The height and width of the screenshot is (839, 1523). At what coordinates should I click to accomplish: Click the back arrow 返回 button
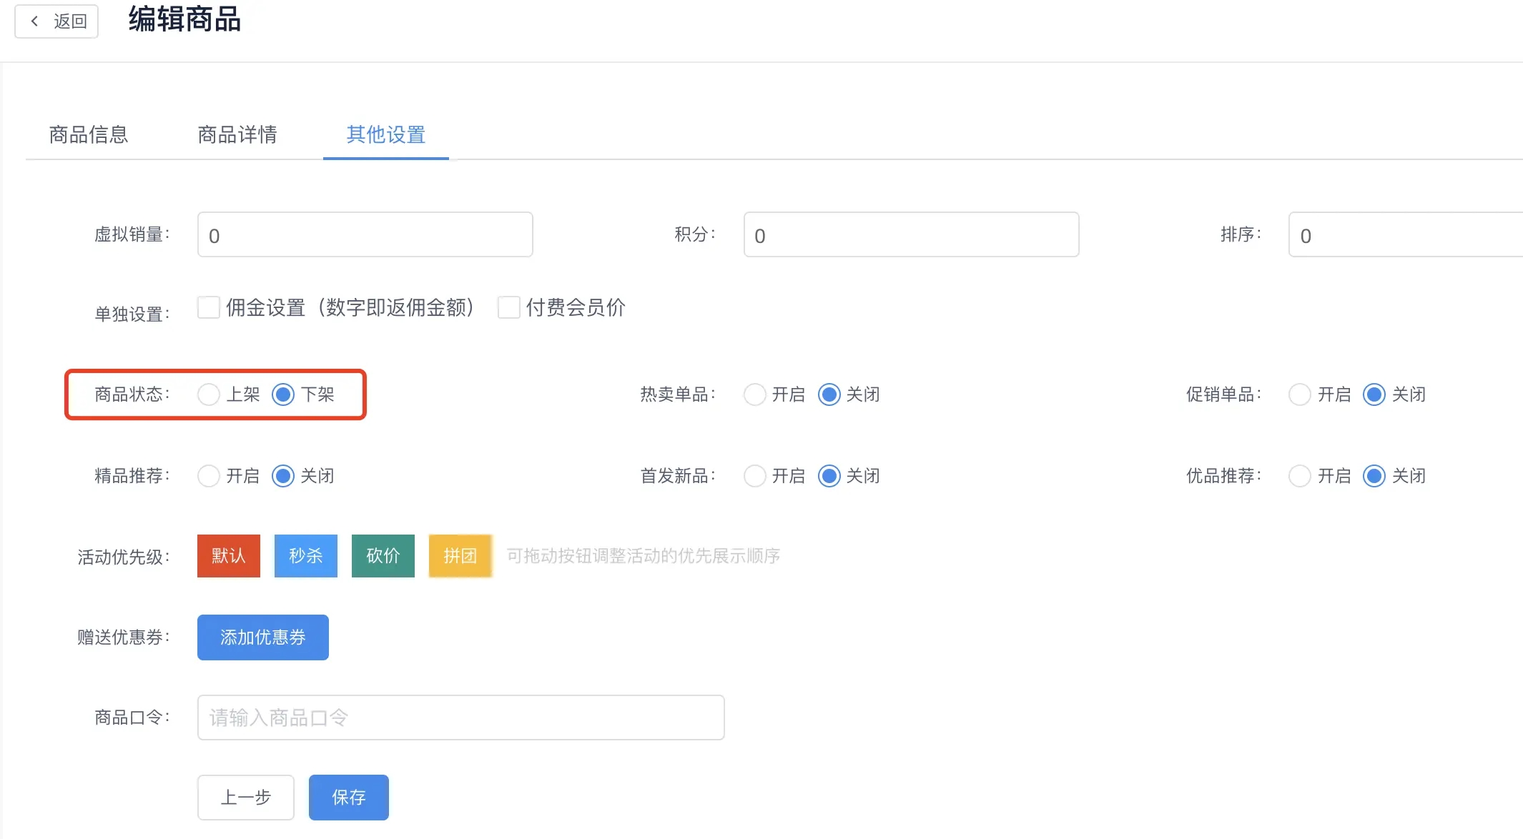tap(57, 21)
